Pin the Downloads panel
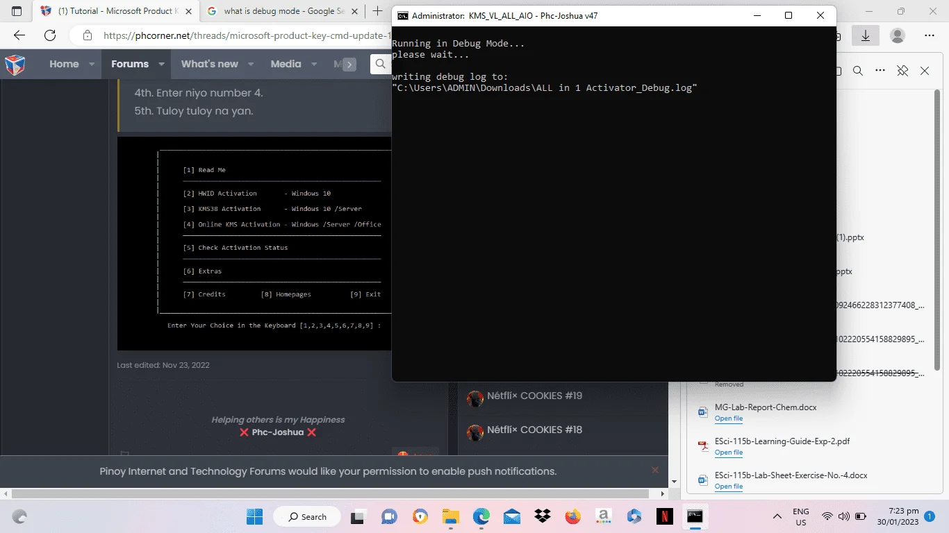The height and width of the screenshot is (533, 949). [902, 71]
